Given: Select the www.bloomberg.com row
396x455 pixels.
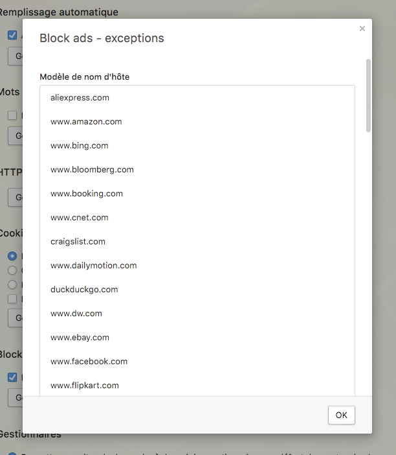Looking at the screenshot, I should point(197,169).
